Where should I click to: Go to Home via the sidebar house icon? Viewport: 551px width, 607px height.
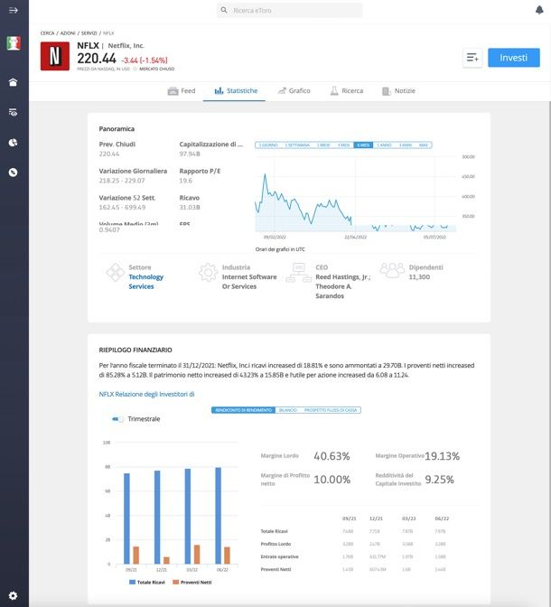click(x=14, y=82)
